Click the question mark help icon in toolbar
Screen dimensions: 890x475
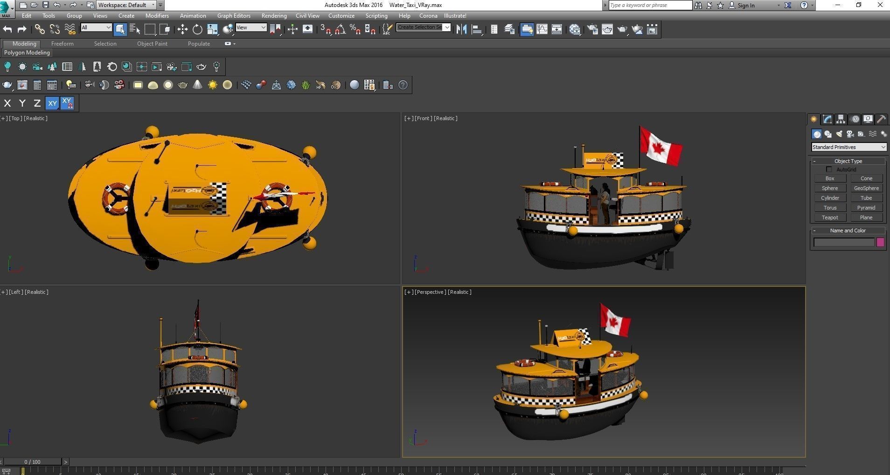pyautogui.click(x=403, y=85)
